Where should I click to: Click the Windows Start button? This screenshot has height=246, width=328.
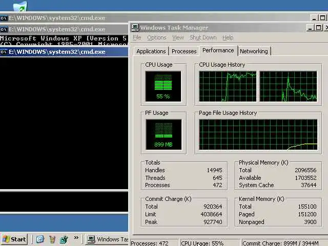coord(14,239)
